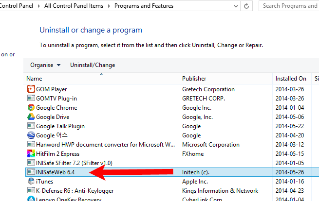Image resolution: width=319 pixels, height=201 pixels.
Task: Click install date 2014-04-20
Action: pos(290,135)
